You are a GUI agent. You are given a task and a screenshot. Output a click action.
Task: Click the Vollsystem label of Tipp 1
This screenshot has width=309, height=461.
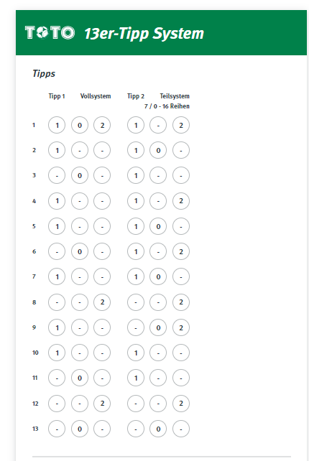pyautogui.click(x=96, y=96)
